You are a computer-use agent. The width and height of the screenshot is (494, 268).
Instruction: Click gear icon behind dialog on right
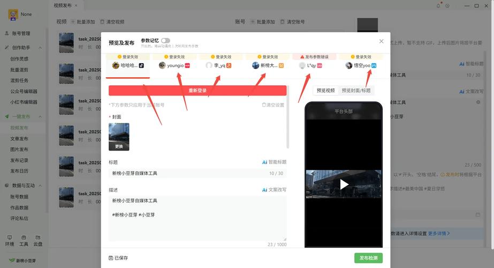(x=478, y=102)
